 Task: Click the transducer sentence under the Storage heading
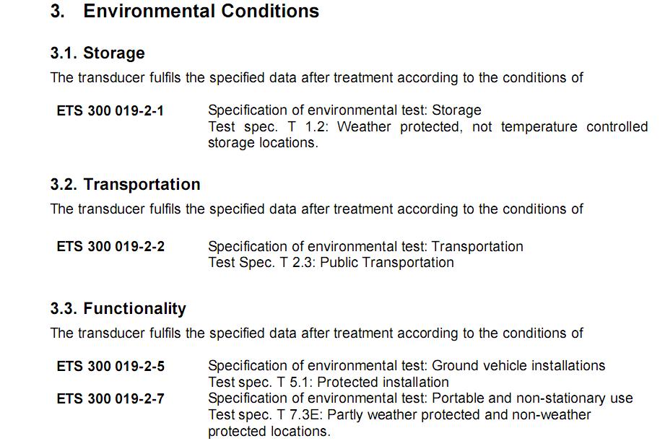tap(316, 78)
